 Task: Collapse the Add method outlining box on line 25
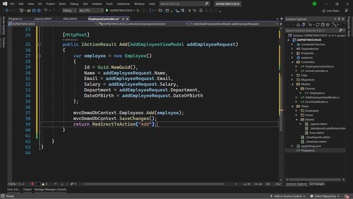coord(39,44)
